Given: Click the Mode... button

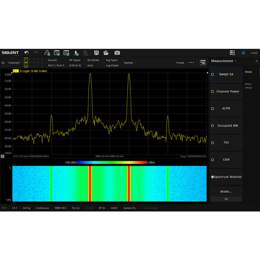Looking at the screenshot, I should click(226, 192).
